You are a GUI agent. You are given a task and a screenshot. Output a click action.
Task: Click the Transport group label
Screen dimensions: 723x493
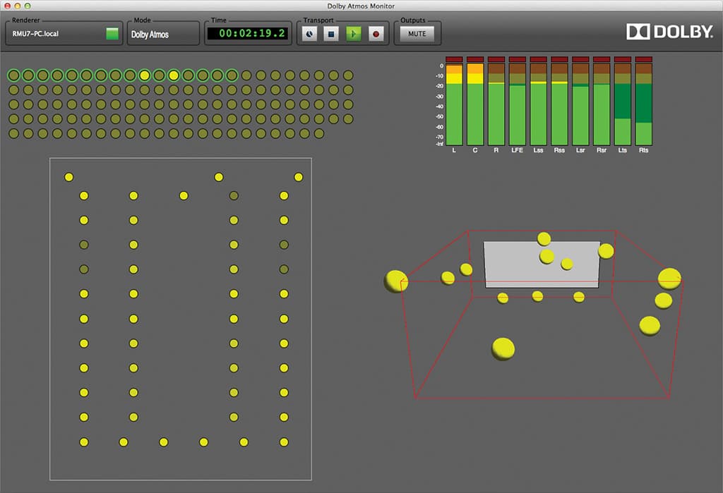[318, 20]
